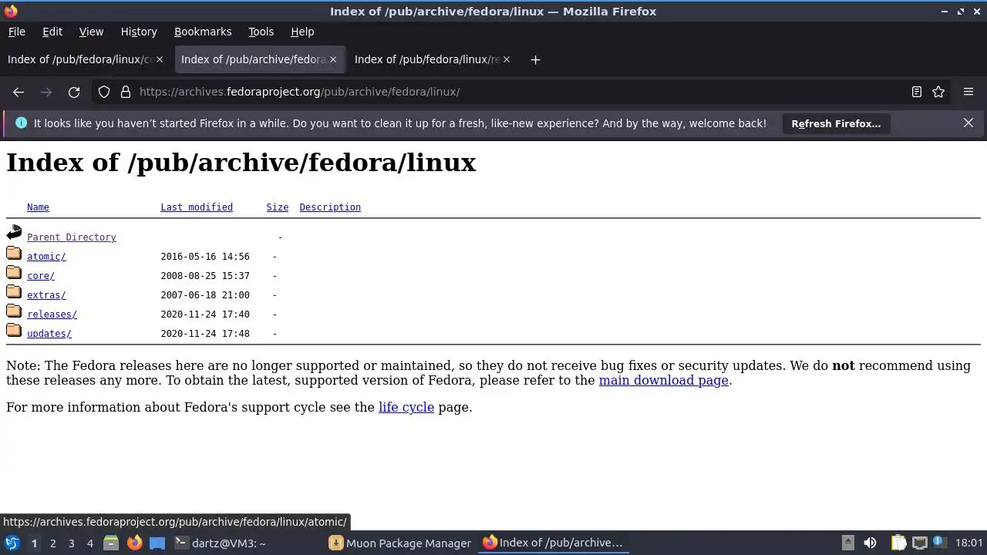Switch to dartz@VM3 terminal taskbar window
This screenshot has width=987, height=555.
click(247, 543)
